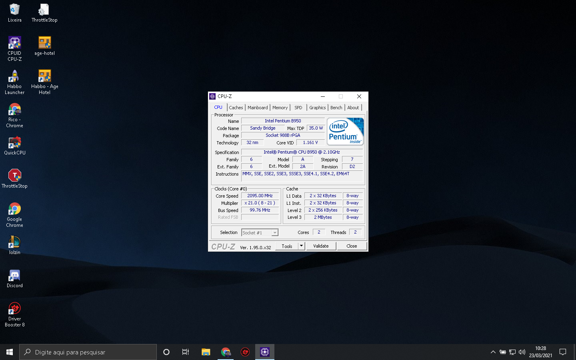Click the 2095.00 MHz core speed value
The image size is (576, 360).
(x=260, y=196)
